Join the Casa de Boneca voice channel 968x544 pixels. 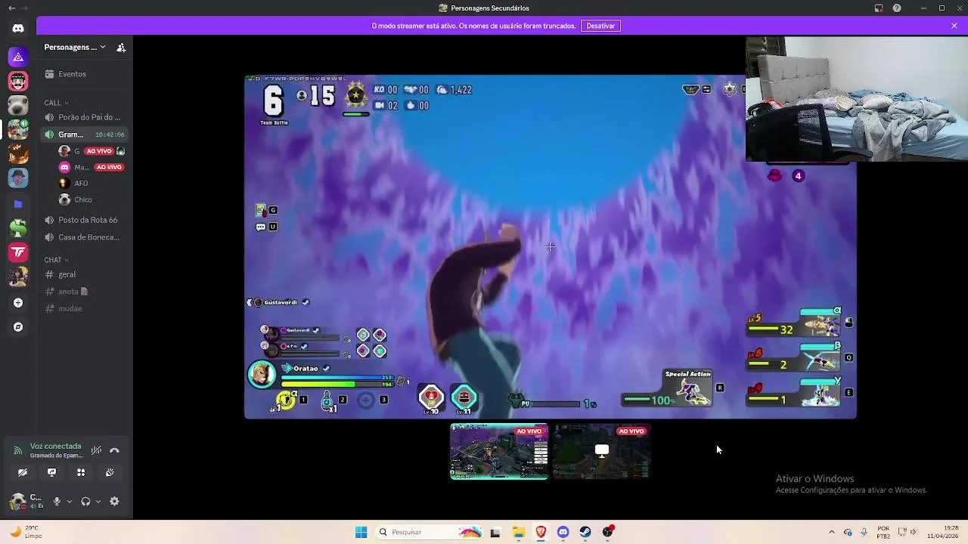click(84, 237)
